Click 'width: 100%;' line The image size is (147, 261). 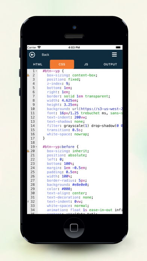pos(59,176)
